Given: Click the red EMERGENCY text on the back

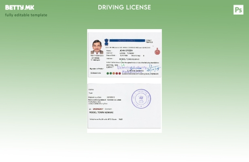Looking at the screenshot, I should pyautogui.click(x=98, y=109).
